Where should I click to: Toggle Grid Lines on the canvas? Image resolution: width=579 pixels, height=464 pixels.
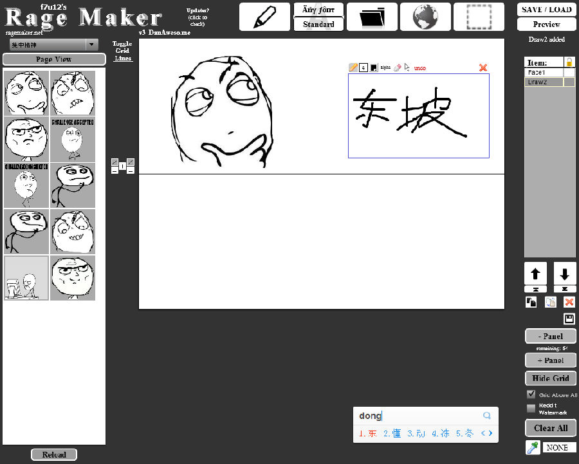point(122,51)
